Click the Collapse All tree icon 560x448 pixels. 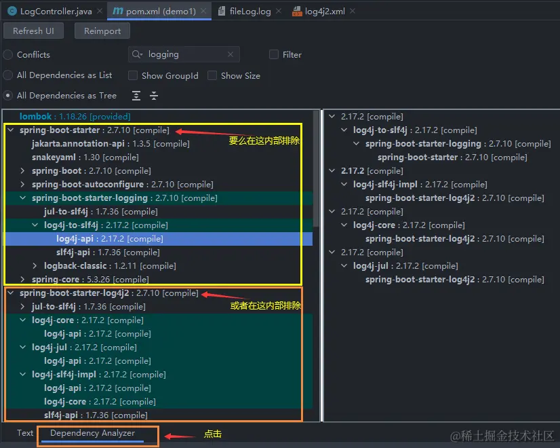(154, 96)
